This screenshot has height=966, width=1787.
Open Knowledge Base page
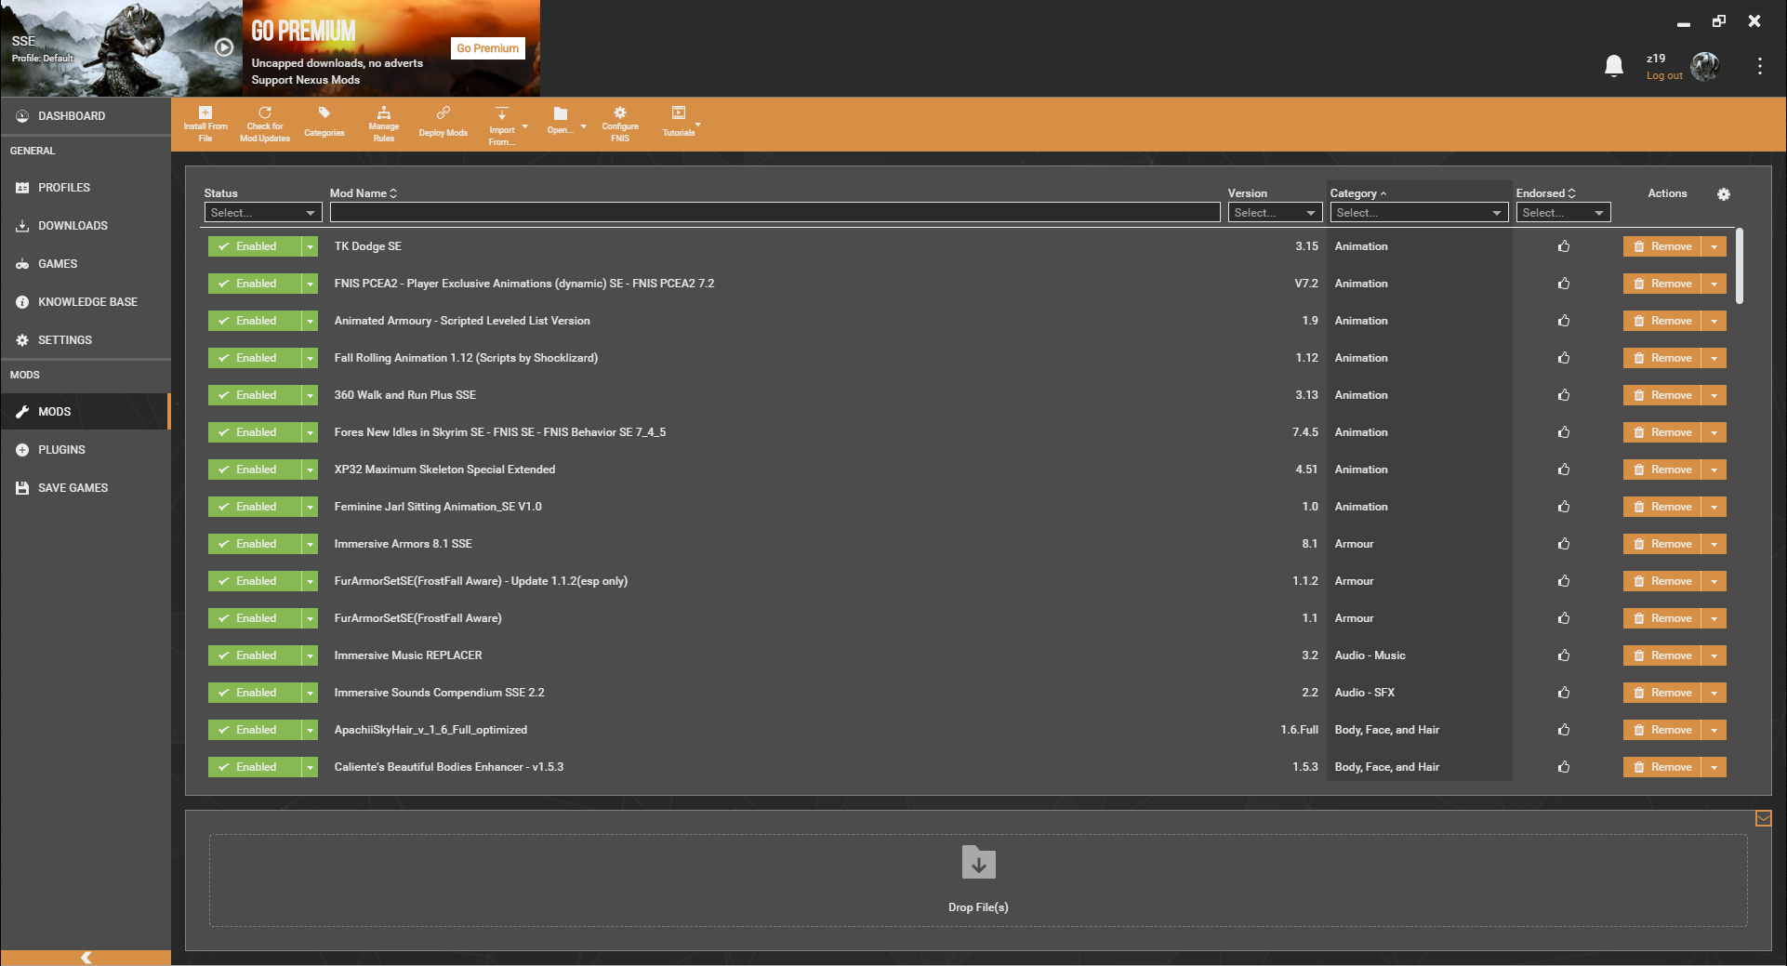(x=86, y=302)
